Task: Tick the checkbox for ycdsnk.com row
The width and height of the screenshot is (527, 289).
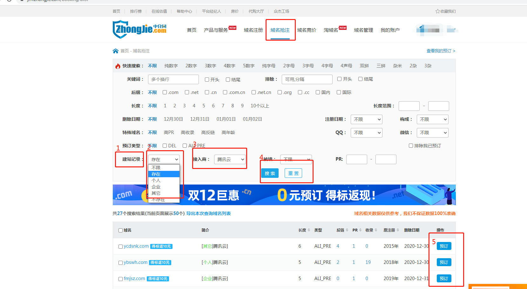Action: (x=120, y=246)
